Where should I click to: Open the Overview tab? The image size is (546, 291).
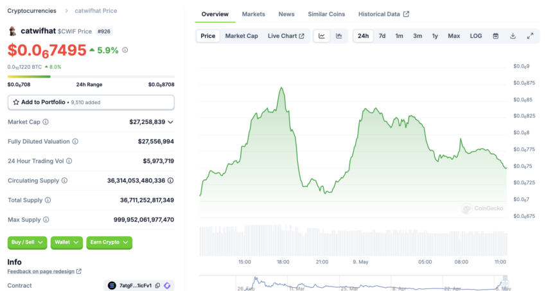pos(215,14)
